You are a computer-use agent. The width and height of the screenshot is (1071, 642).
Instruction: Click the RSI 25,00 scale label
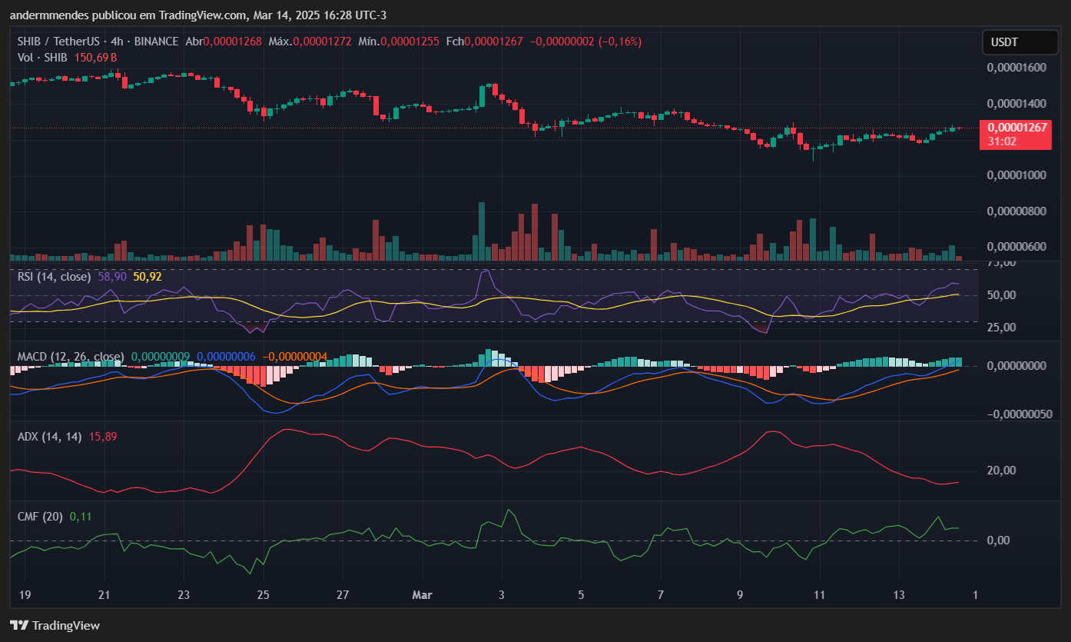point(1002,327)
